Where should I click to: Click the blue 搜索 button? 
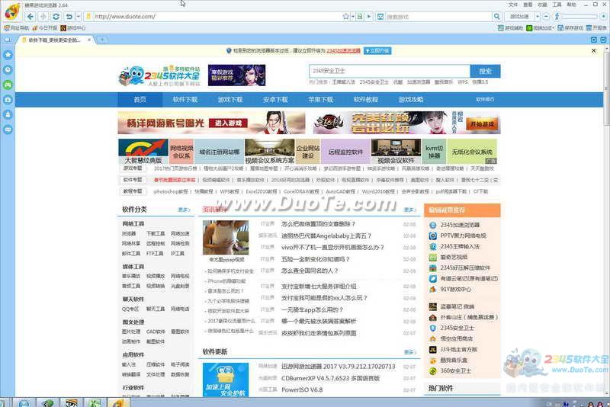click(x=485, y=71)
